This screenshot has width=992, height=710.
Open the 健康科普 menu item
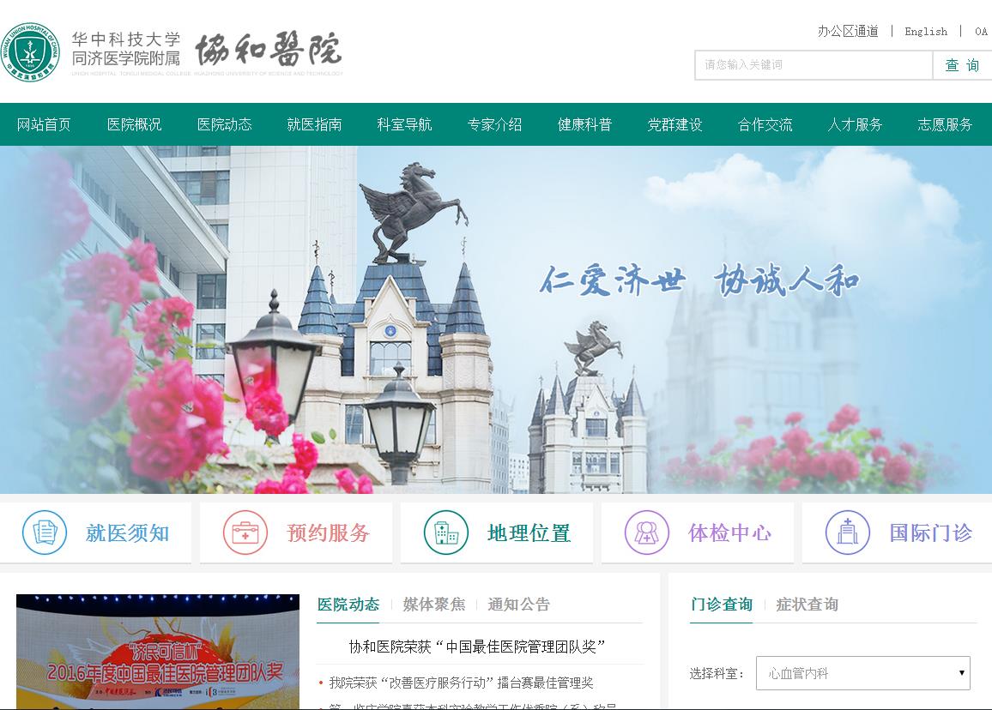click(x=584, y=124)
